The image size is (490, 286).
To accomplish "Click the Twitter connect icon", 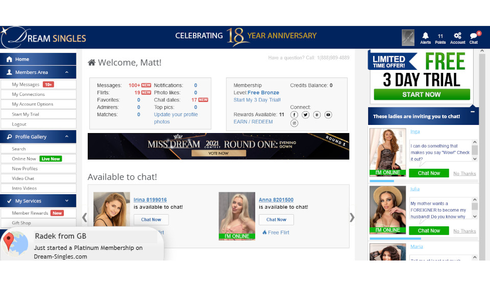I will [306, 115].
